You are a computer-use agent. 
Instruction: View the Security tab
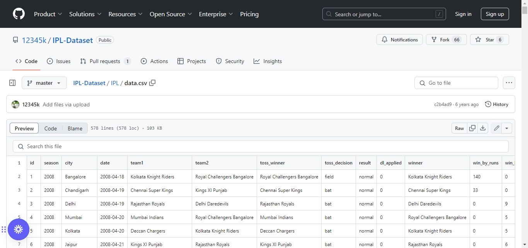click(x=230, y=61)
